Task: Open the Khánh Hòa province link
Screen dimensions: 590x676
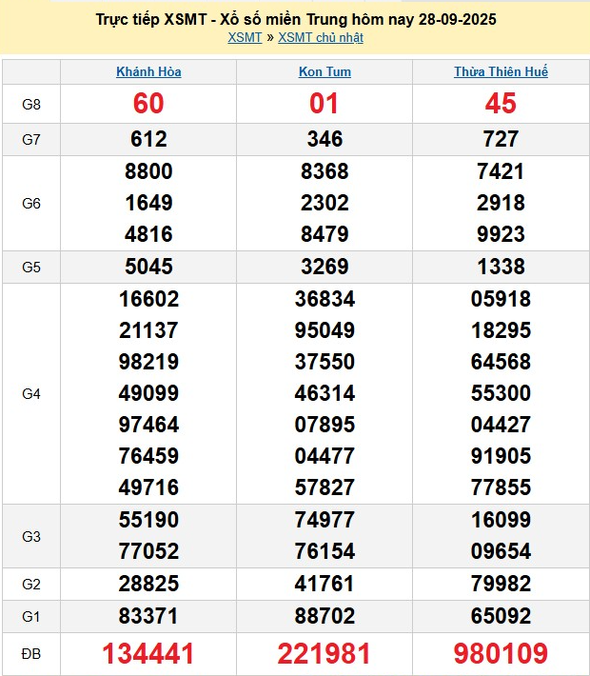Action: (148, 72)
